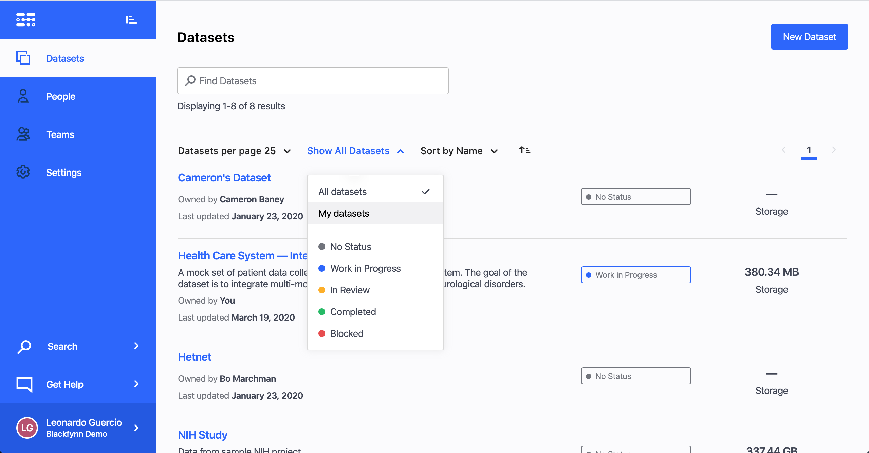Screen dimensions: 869x453
Task: Go to the People section icon
Action: pyautogui.click(x=23, y=96)
